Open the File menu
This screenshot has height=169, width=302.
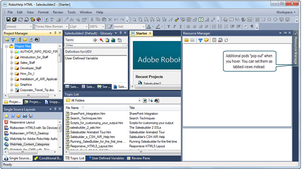(x=10, y=12)
